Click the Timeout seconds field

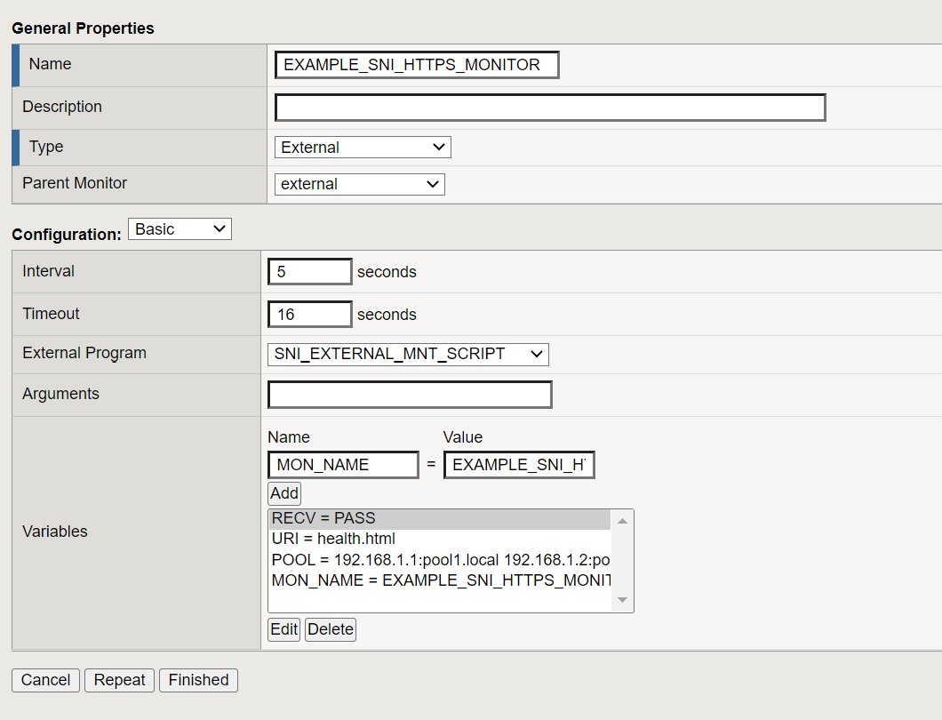[x=309, y=314]
